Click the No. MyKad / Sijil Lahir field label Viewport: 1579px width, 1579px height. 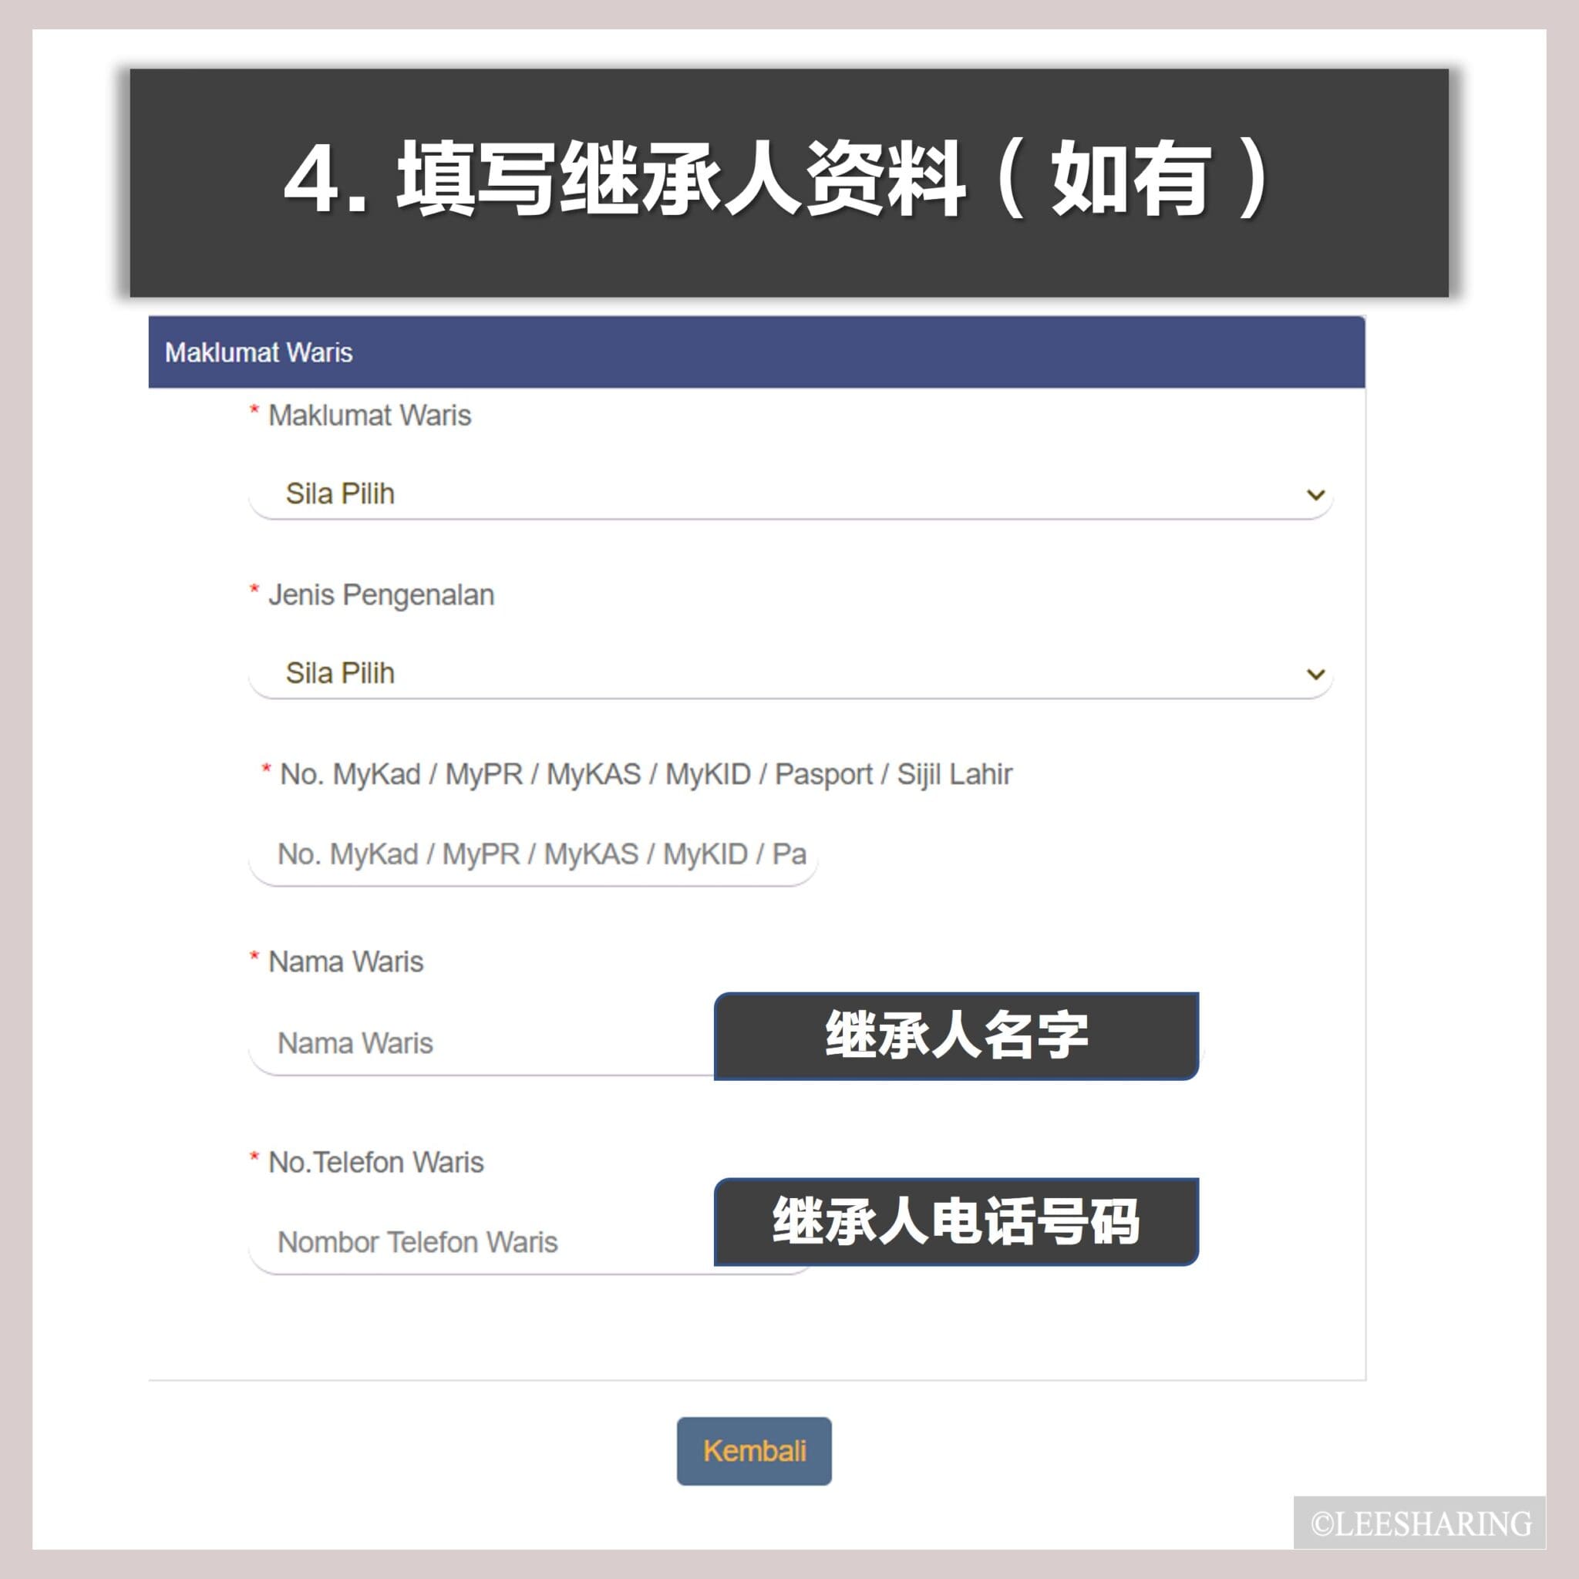tap(645, 774)
